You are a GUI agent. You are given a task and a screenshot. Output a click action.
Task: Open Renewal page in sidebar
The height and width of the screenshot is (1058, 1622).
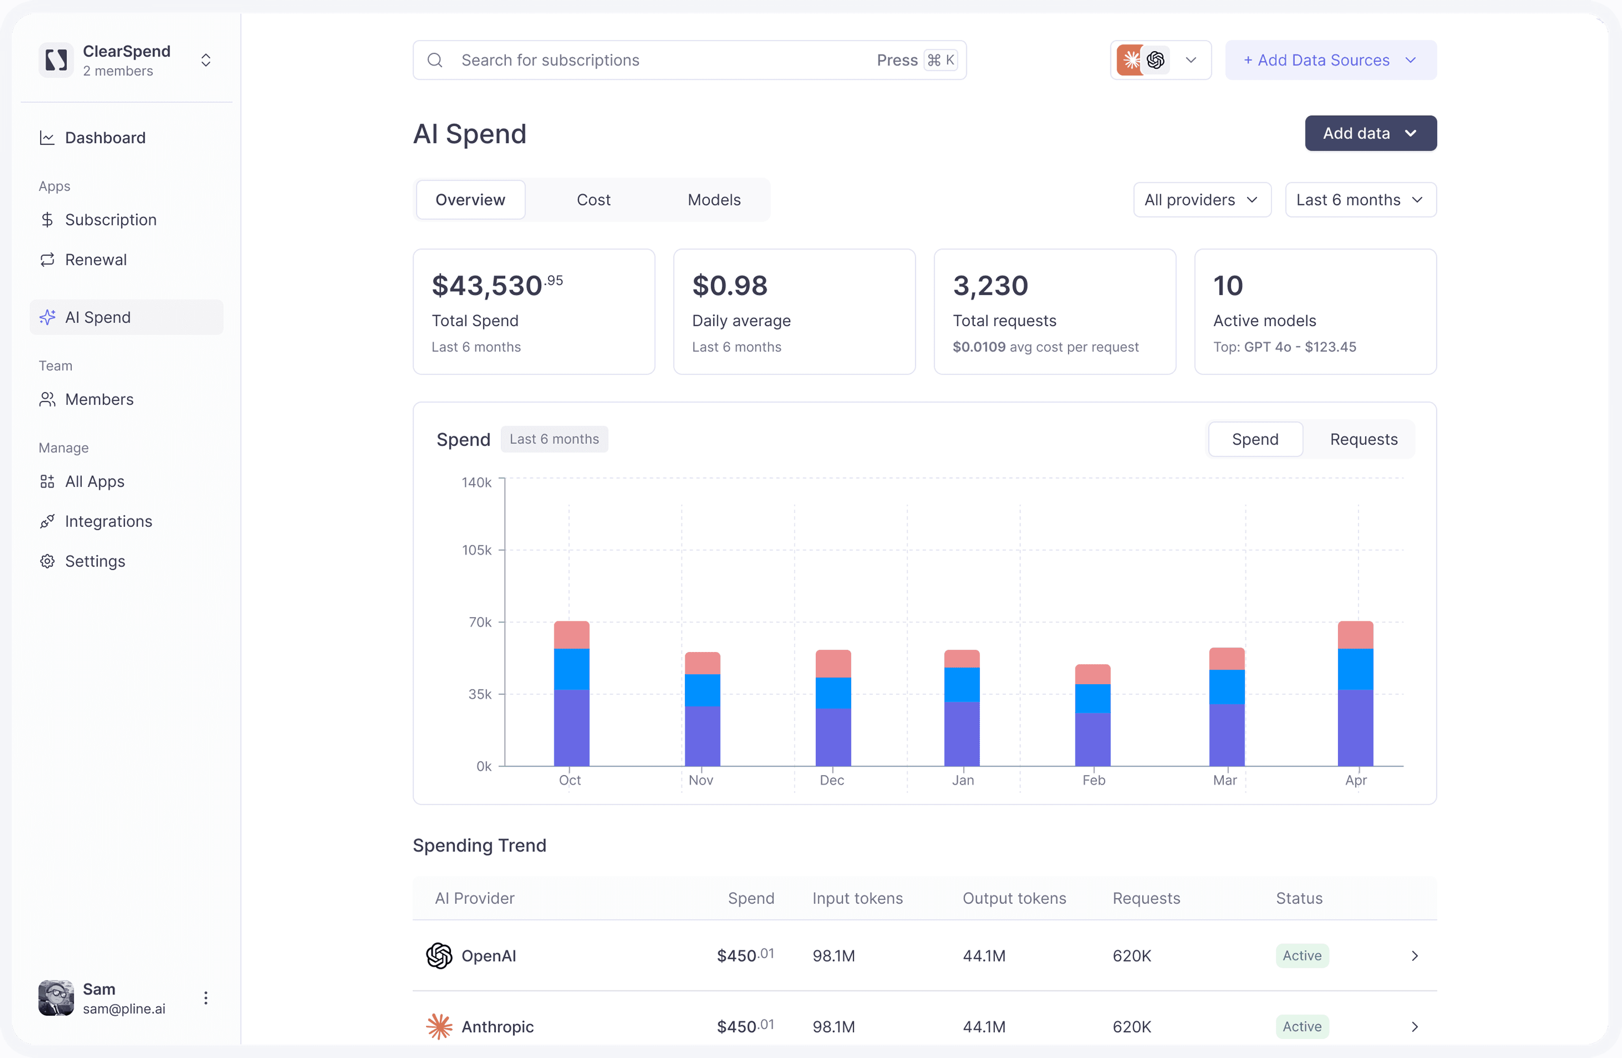coord(126,260)
